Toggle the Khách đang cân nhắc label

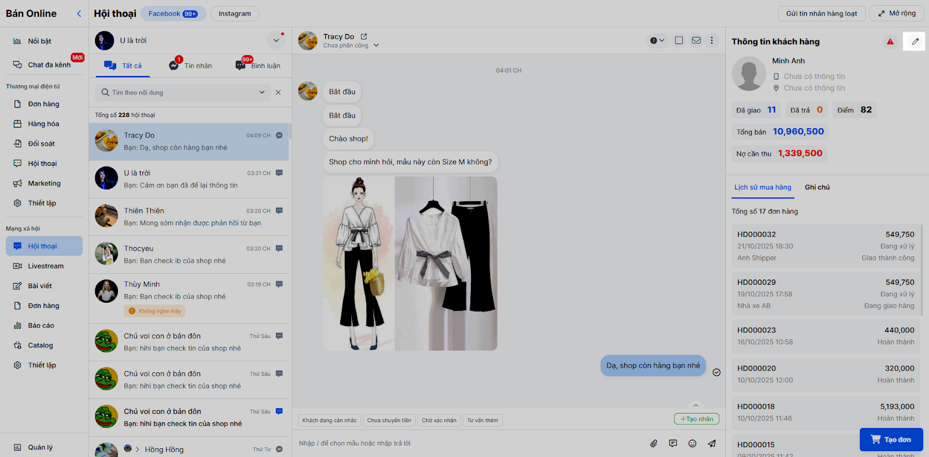pyautogui.click(x=330, y=420)
